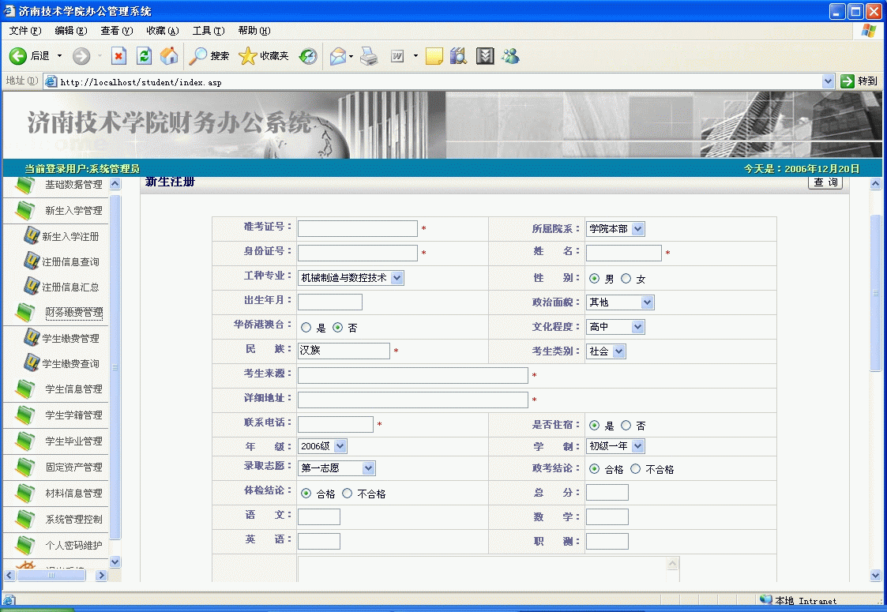Select 男 for gender
The width and height of the screenshot is (887, 612).
[x=594, y=278]
